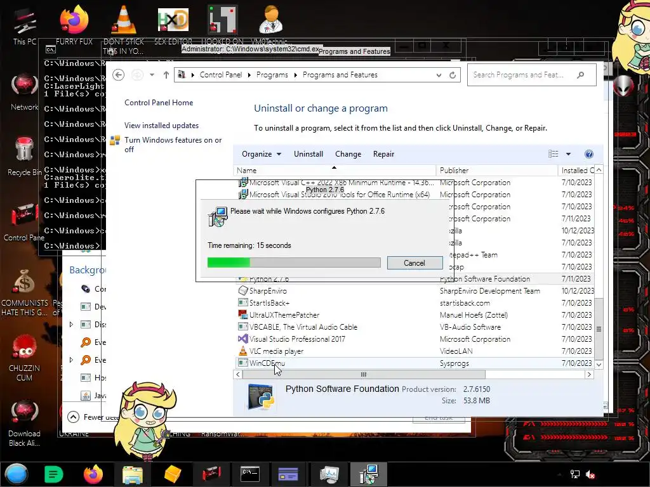Click the installer progress bar

294,263
